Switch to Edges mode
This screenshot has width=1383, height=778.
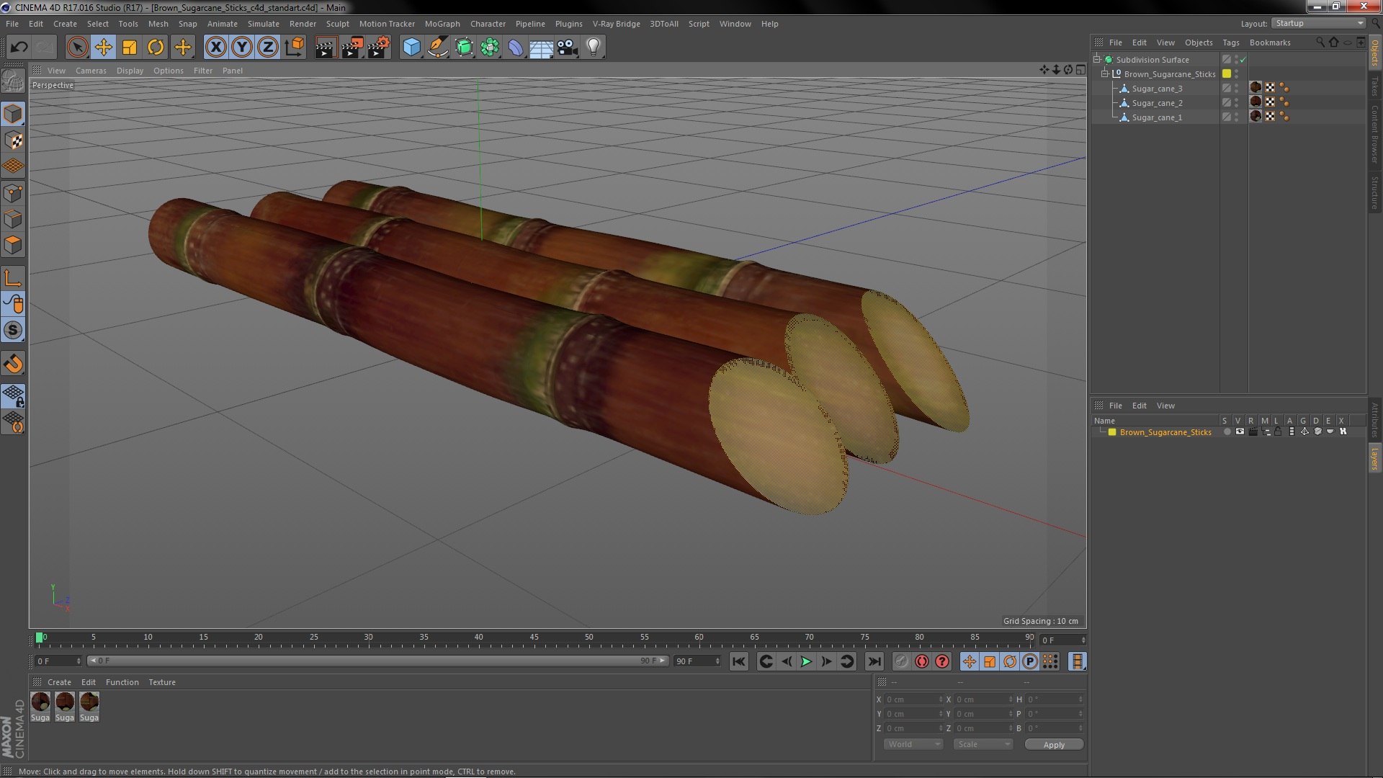(x=13, y=219)
